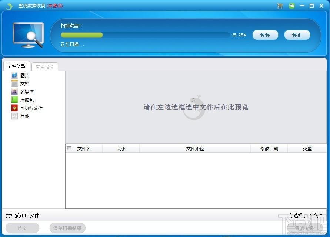The image size is (330, 237).
Task: Open the WeChat contact icon
Action: pos(291,6)
